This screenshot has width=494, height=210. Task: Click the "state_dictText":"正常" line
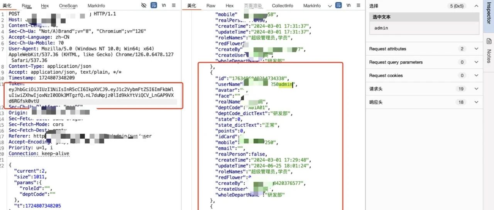(x=247, y=125)
